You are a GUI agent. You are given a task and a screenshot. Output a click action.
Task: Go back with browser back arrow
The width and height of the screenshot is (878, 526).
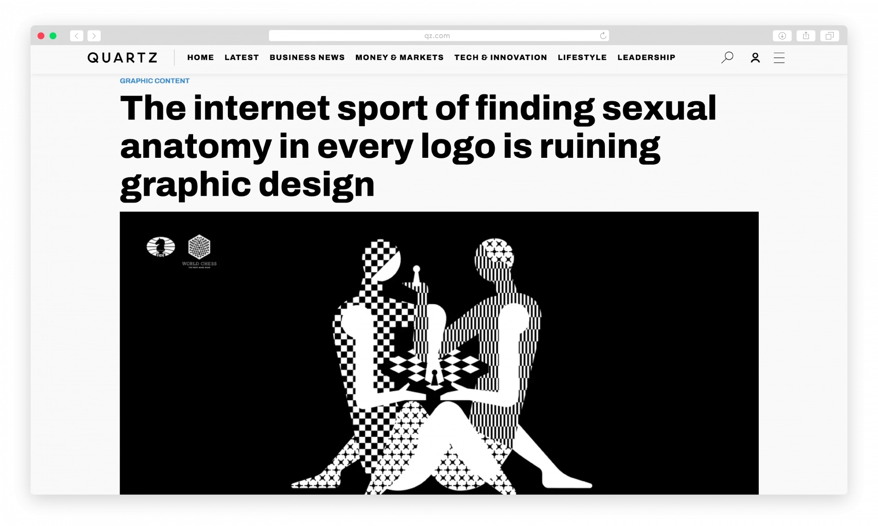pyautogui.click(x=77, y=36)
